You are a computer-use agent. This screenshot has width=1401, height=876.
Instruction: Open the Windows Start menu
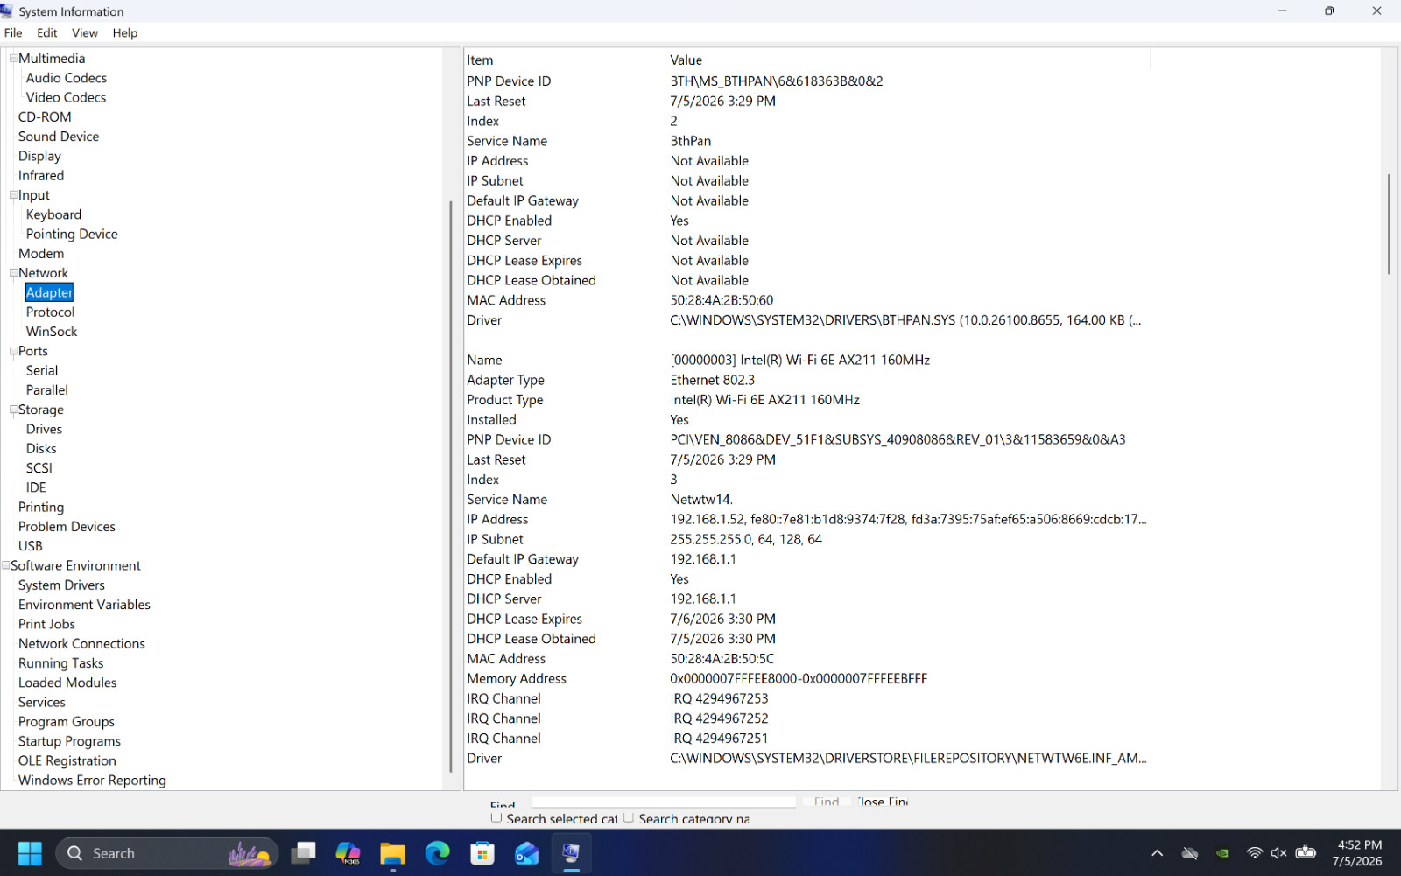[x=30, y=853]
